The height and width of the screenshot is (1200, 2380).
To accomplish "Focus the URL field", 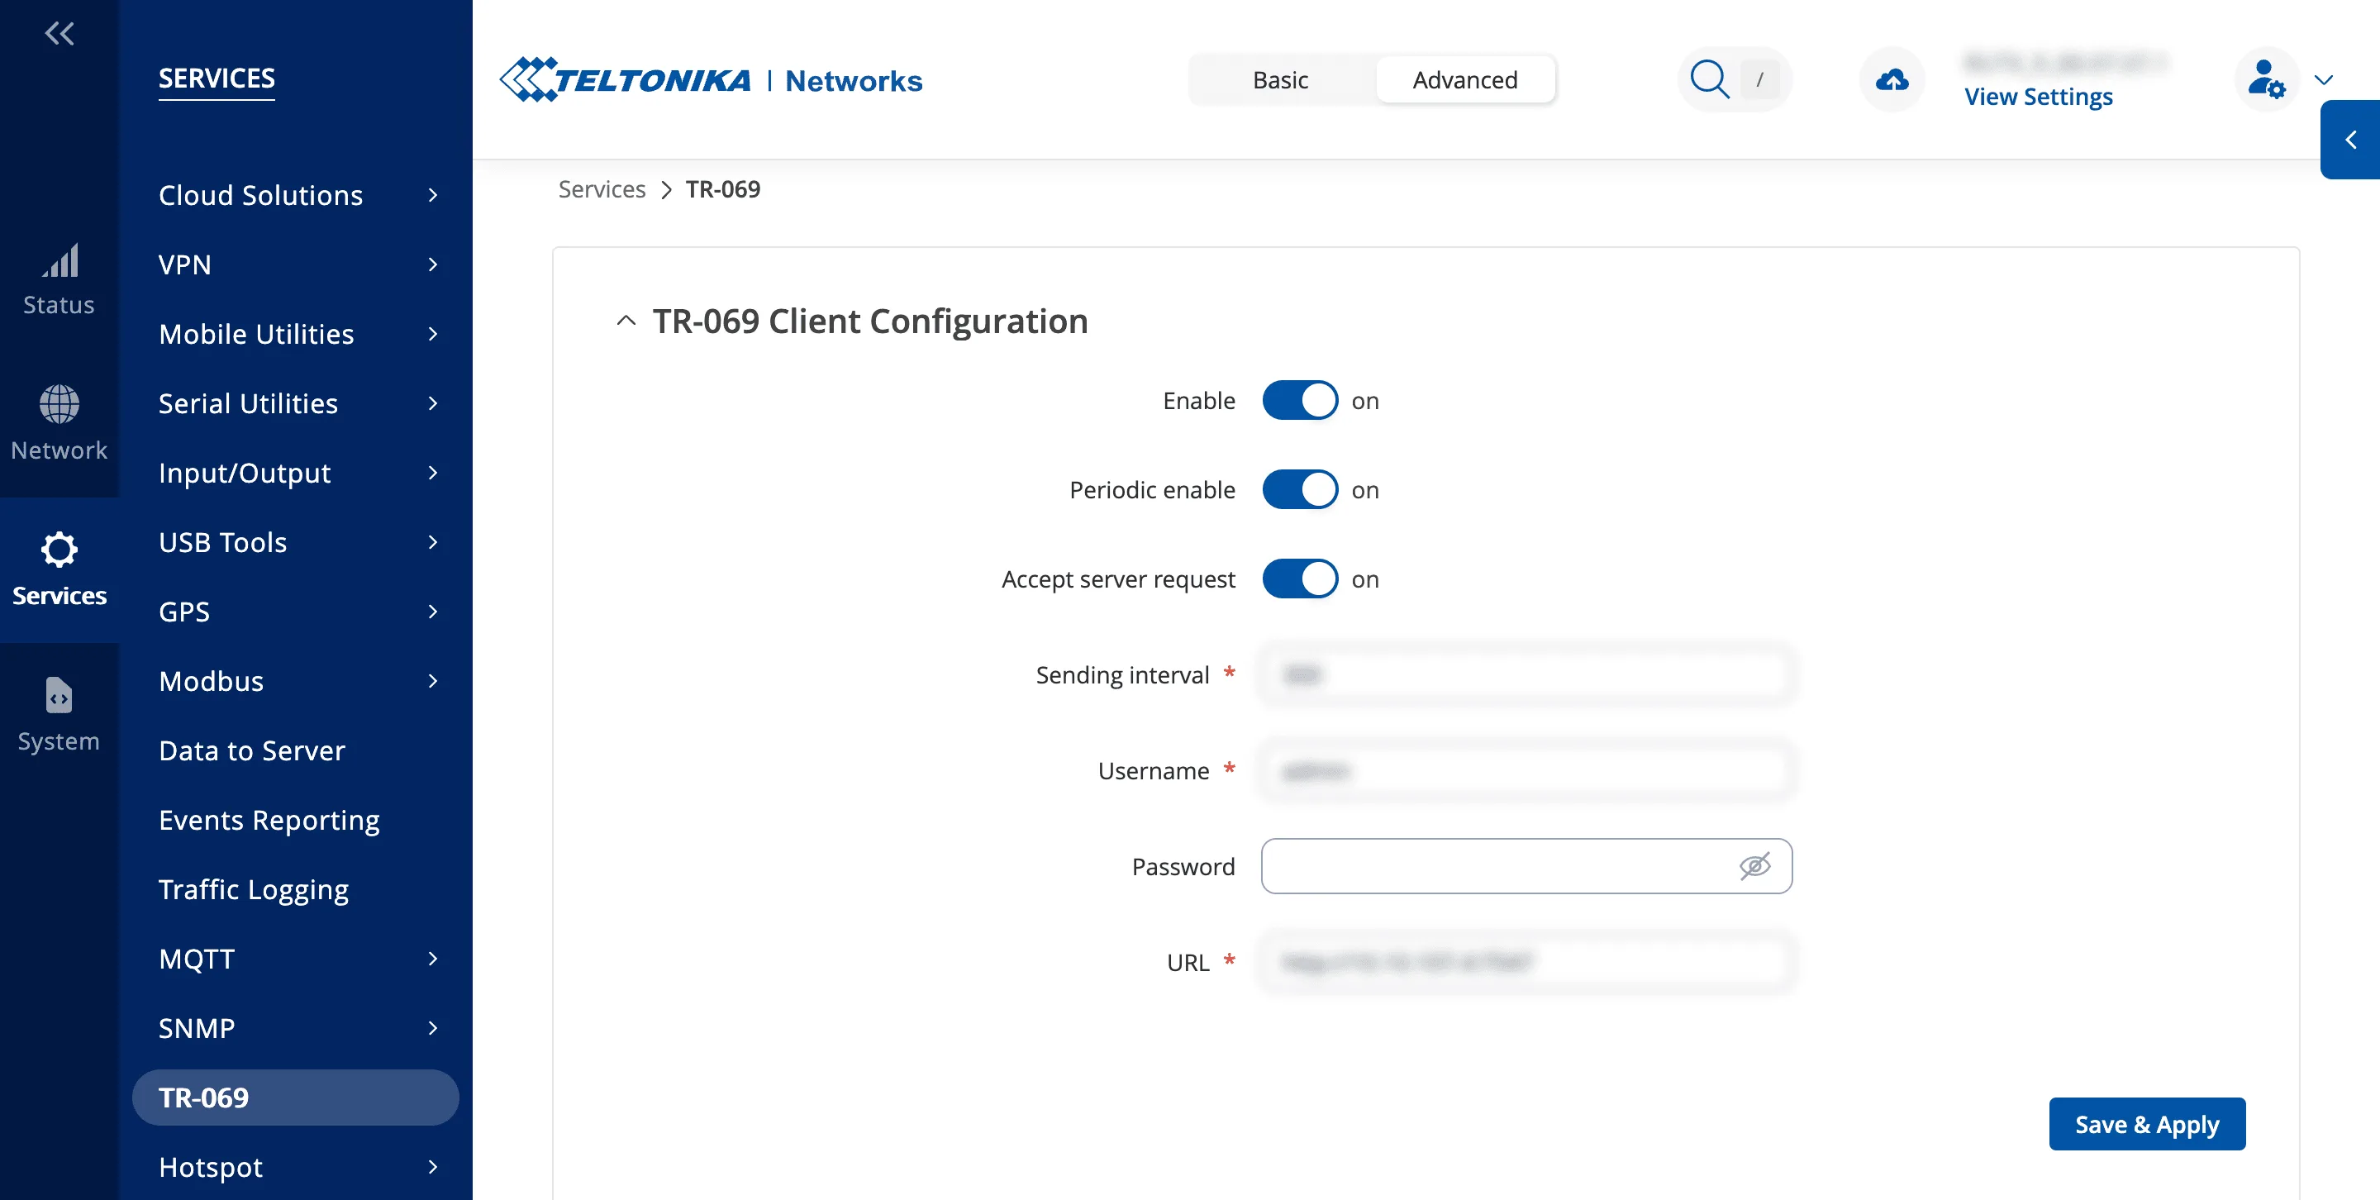I will pos(1526,962).
